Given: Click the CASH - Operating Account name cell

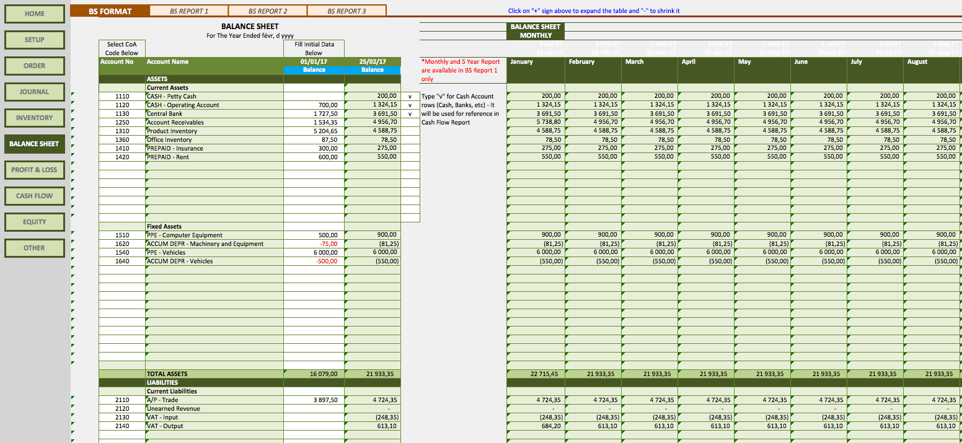Looking at the screenshot, I should coord(214,105).
